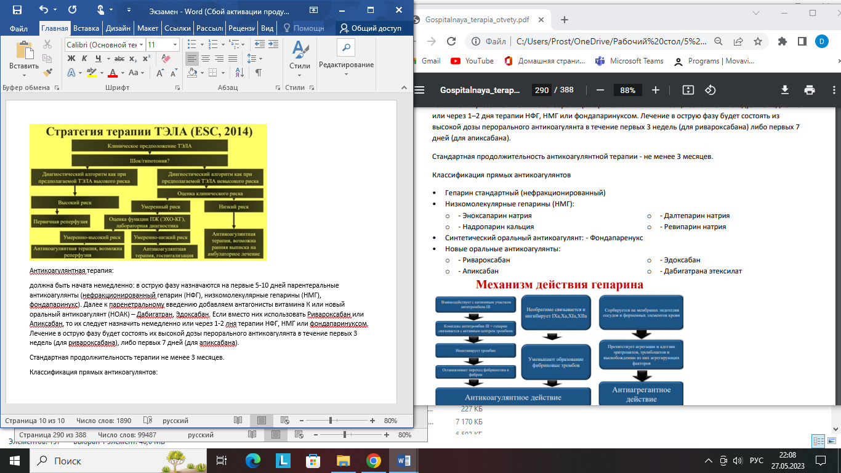Screen dimensions: 841x473
Task: Pick yellow text highlight color
Action: pyautogui.click(x=92, y=73)
